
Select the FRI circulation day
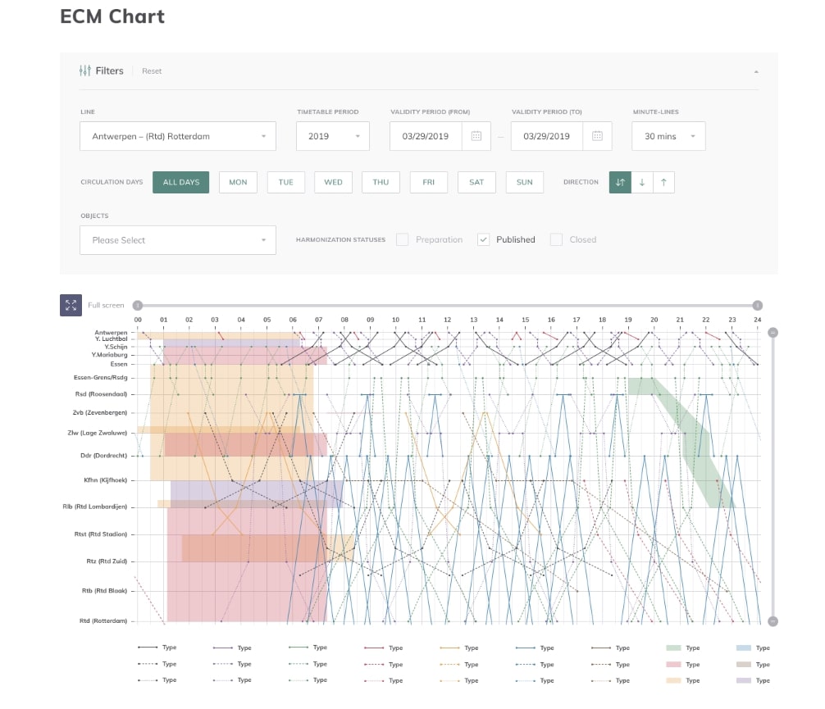[x=429, y=182]
